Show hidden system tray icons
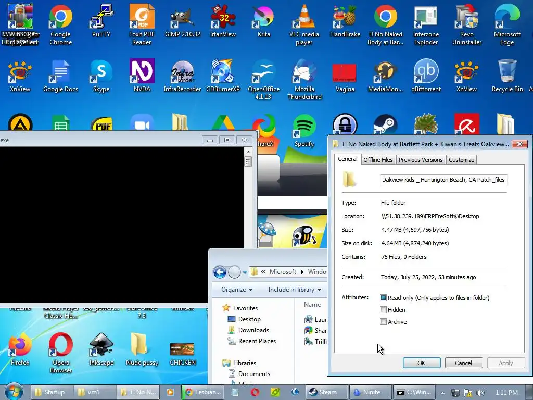 (442, 393)
